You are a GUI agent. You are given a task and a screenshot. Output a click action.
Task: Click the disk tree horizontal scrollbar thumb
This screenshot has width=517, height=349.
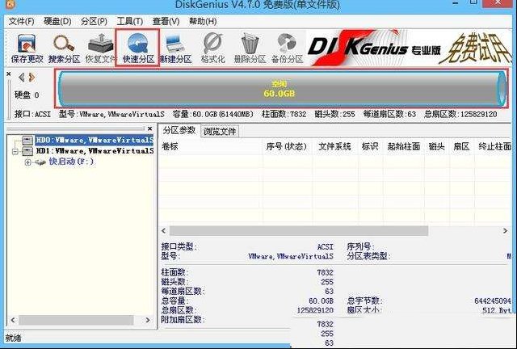(76, 320)
